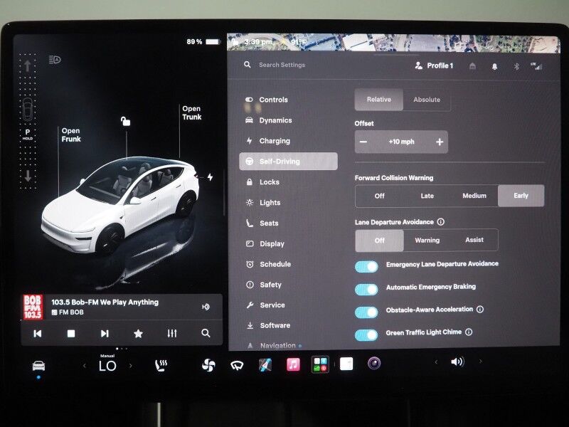Screen dimensions: 569x427
Task: Open the notifications bell icon
Action: point(494,66)
